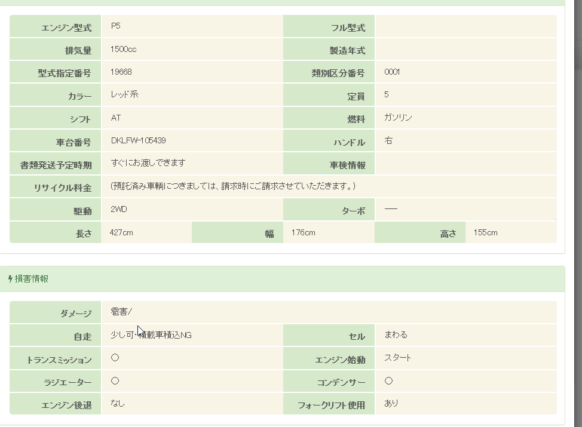The width and height of the screenshot is (582, 427).
Task: Click the circle mark for トランスミッション
Action: 115,358
